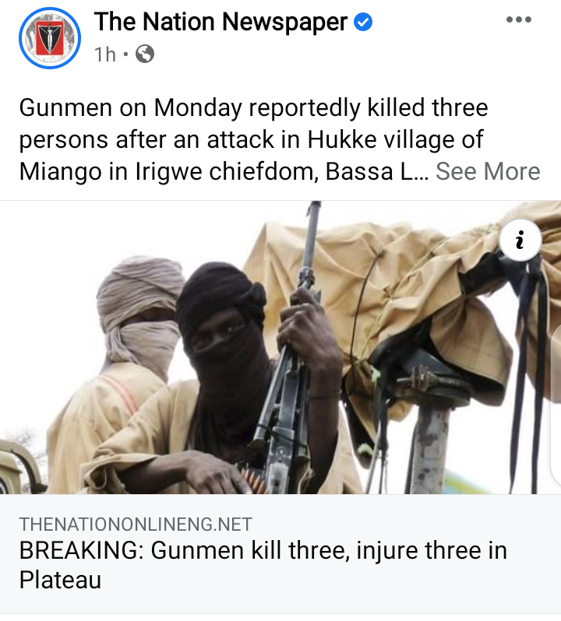
Task: Click the 1h post timestamp
Action: click(105, 54)
